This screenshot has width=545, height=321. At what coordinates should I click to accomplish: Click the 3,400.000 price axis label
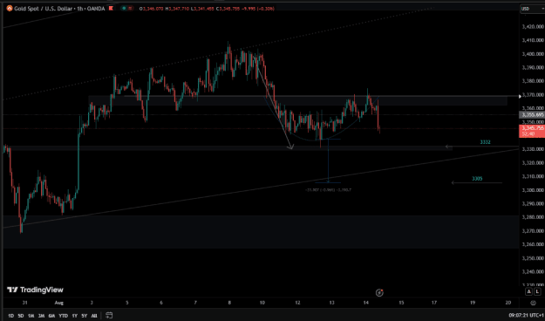533,54
